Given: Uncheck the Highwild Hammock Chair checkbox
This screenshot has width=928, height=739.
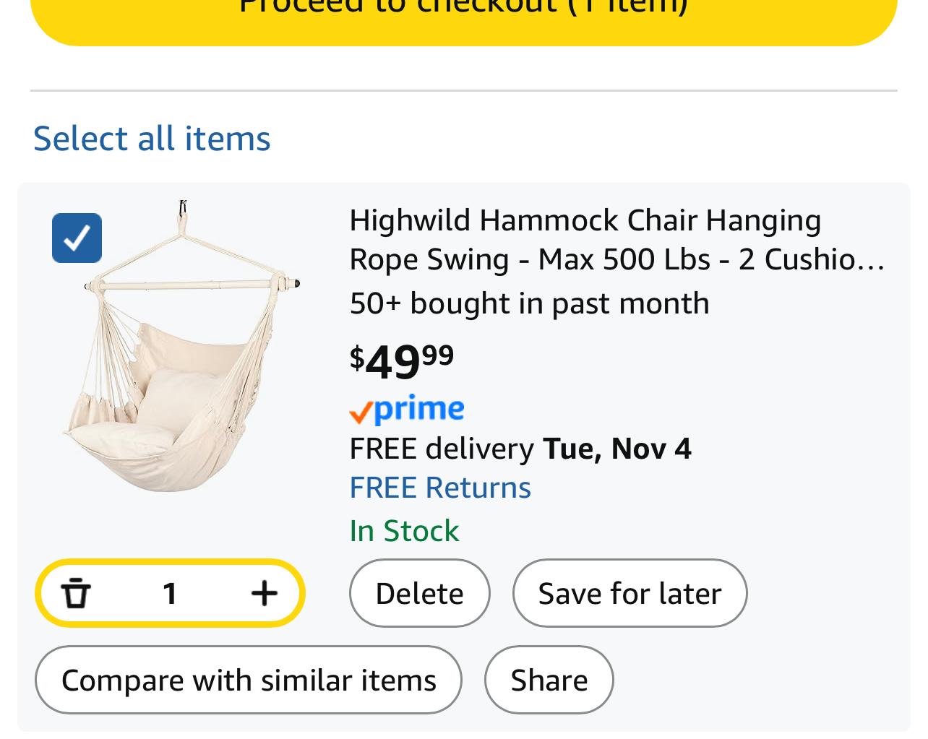Looking at the screenshot, I should pyautogui.click(x=77, y=238).
